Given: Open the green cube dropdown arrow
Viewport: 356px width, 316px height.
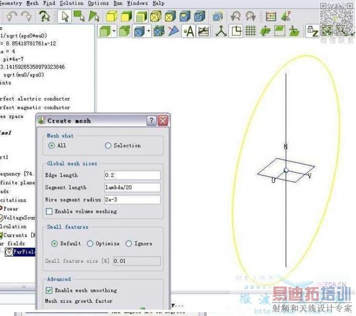Looking at the screenshot, I should click(114, 31).
